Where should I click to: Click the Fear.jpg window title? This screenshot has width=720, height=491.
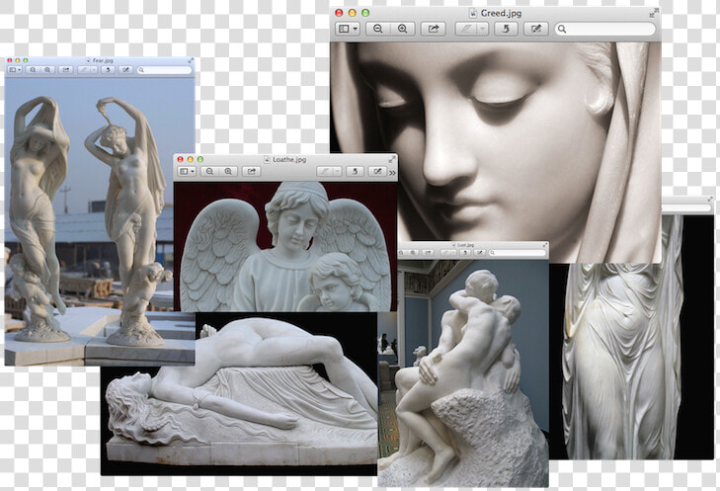103,60
